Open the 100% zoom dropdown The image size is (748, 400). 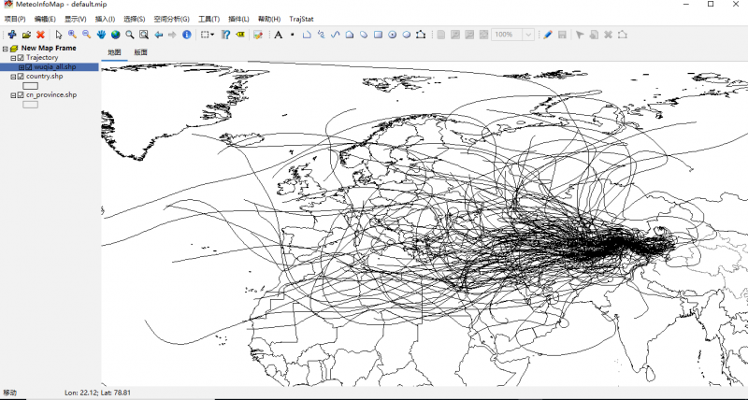pyautogui.click(x=528, y=35)
